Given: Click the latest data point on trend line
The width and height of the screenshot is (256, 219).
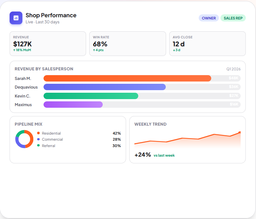Looking at the screenshot, I should (x=240, y=132).
